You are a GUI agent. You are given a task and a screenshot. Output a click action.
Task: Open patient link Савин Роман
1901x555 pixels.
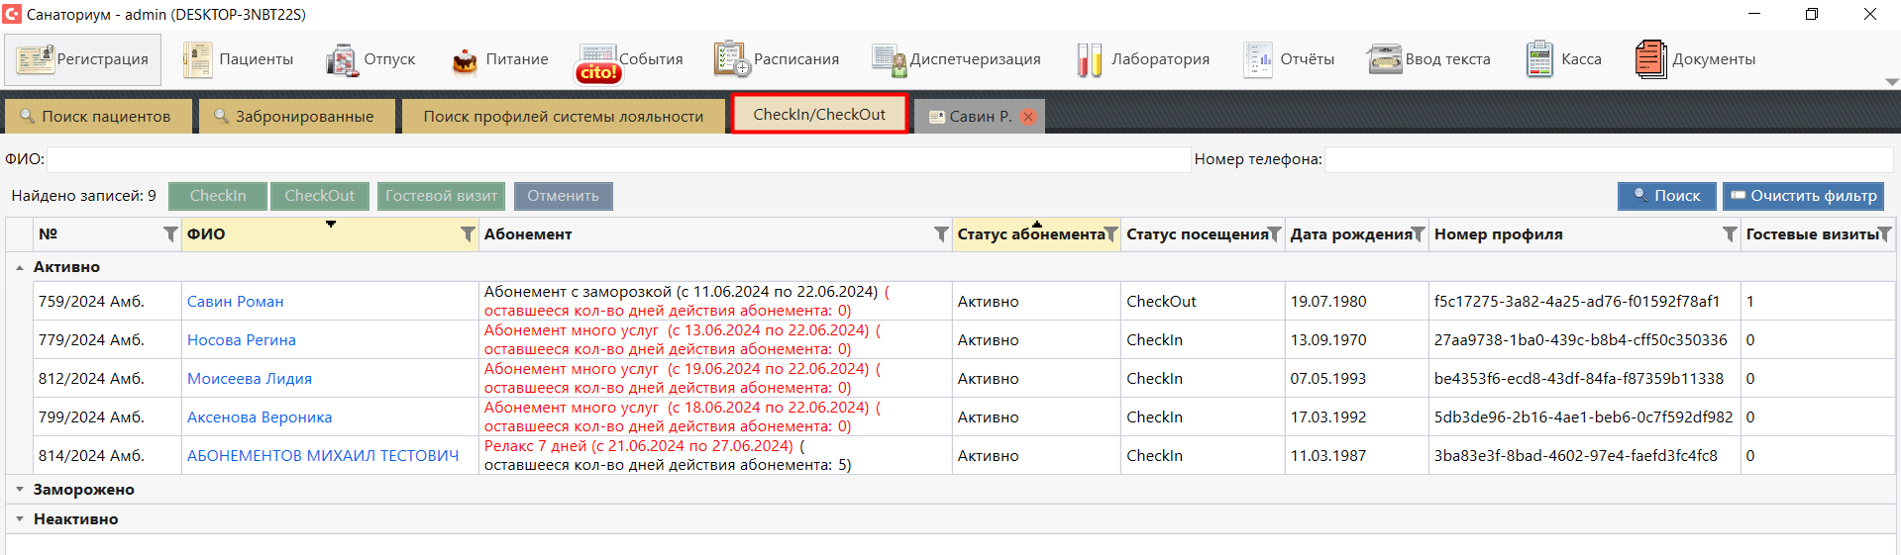(235, 302)
